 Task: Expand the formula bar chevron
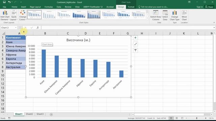(x=214, y=28)
